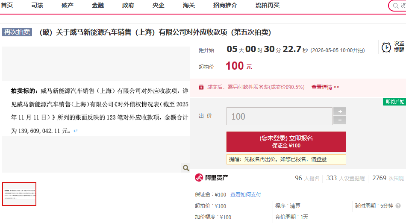The height and width of the screenshot is (223, 406).
Task: Select 招商推介 in the top navigation
Action: point(225,6)
